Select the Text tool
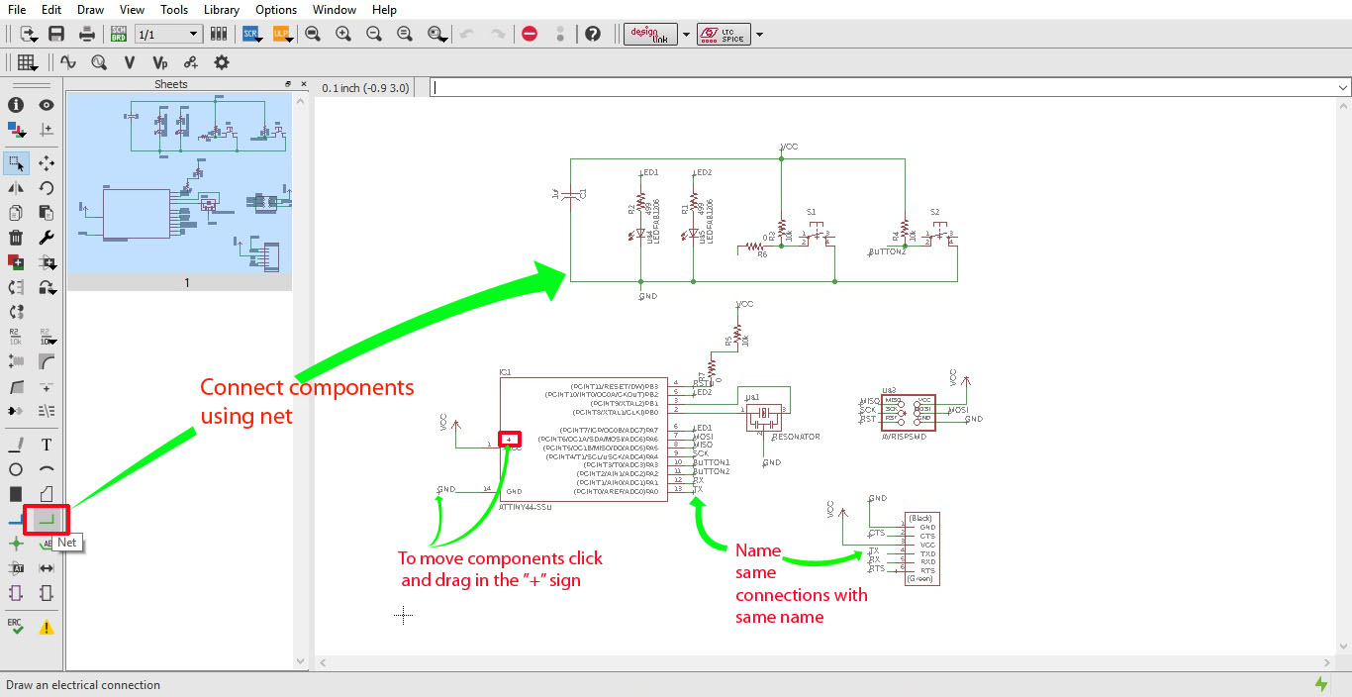The width and height of the screenshot is (1352, 697). pos(47,445)
